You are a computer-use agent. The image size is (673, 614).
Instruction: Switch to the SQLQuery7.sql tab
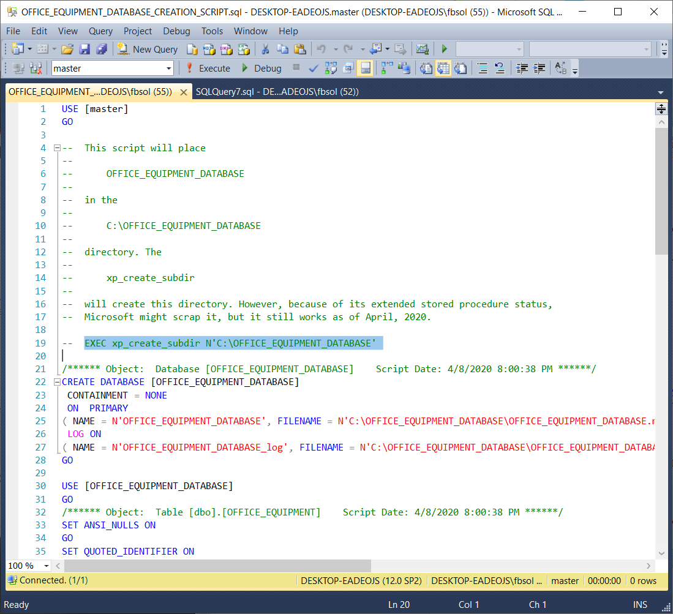coord(277,92)
